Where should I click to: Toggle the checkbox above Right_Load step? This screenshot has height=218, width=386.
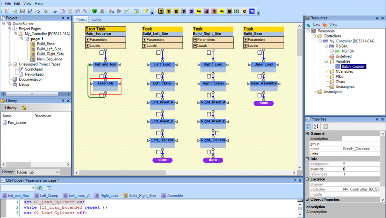209,52
